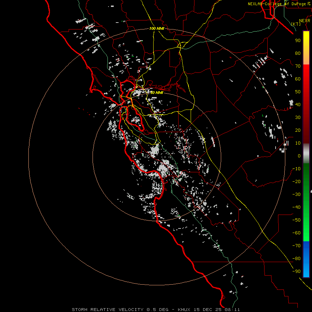The image size is (312, 312).
Task: Click the 50 value on velocity legend
Action: [298, 92]
